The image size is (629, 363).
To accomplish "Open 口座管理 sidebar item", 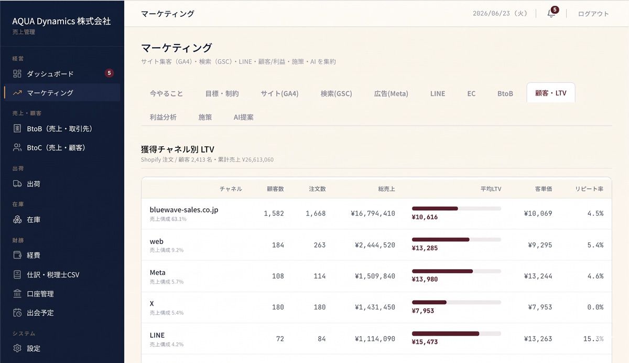I will click(x=62, y=294).
